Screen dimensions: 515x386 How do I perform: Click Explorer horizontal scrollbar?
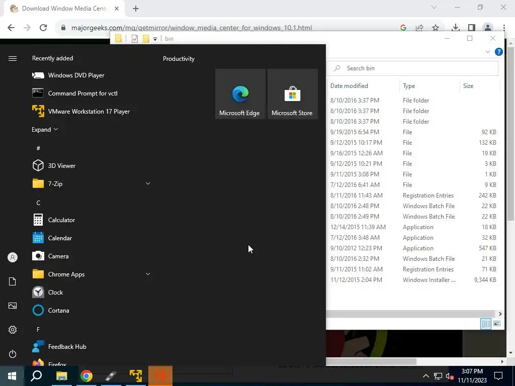pyautogui.click(x=411, y=314)
